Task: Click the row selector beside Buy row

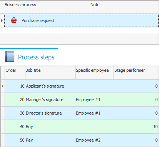Action: coord(3,127)
